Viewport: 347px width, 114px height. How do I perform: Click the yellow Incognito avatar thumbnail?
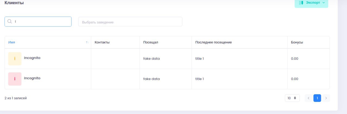coord(15,59)
